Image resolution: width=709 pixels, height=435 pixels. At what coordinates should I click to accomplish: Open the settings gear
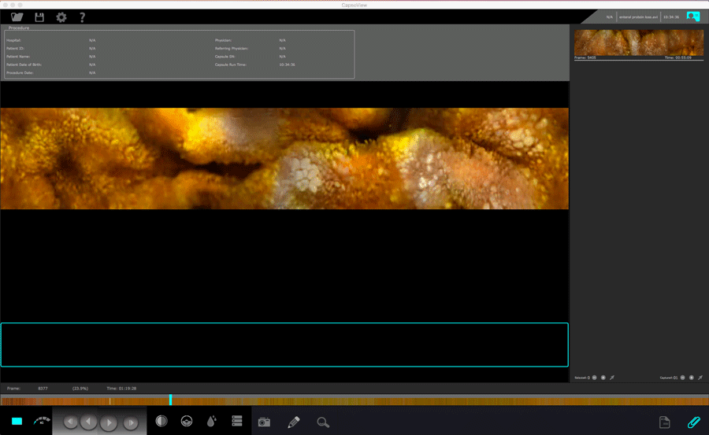61,17
